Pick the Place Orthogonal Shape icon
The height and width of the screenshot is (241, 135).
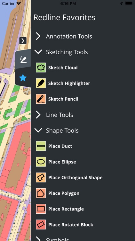tap(41, 177)
